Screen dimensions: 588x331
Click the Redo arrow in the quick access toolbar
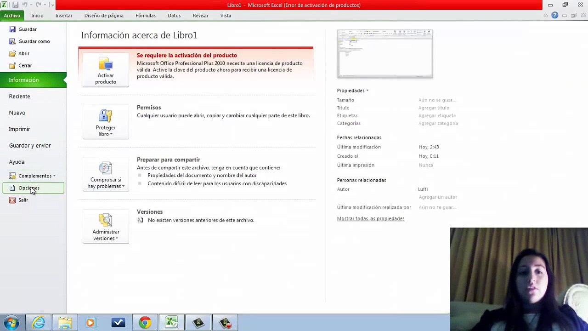(x=38, y=5)
